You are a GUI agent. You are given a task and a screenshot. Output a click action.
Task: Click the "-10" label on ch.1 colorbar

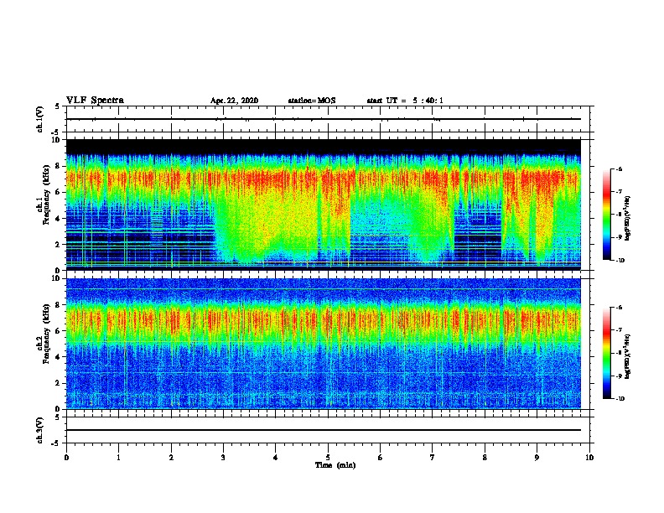[620, 261]
